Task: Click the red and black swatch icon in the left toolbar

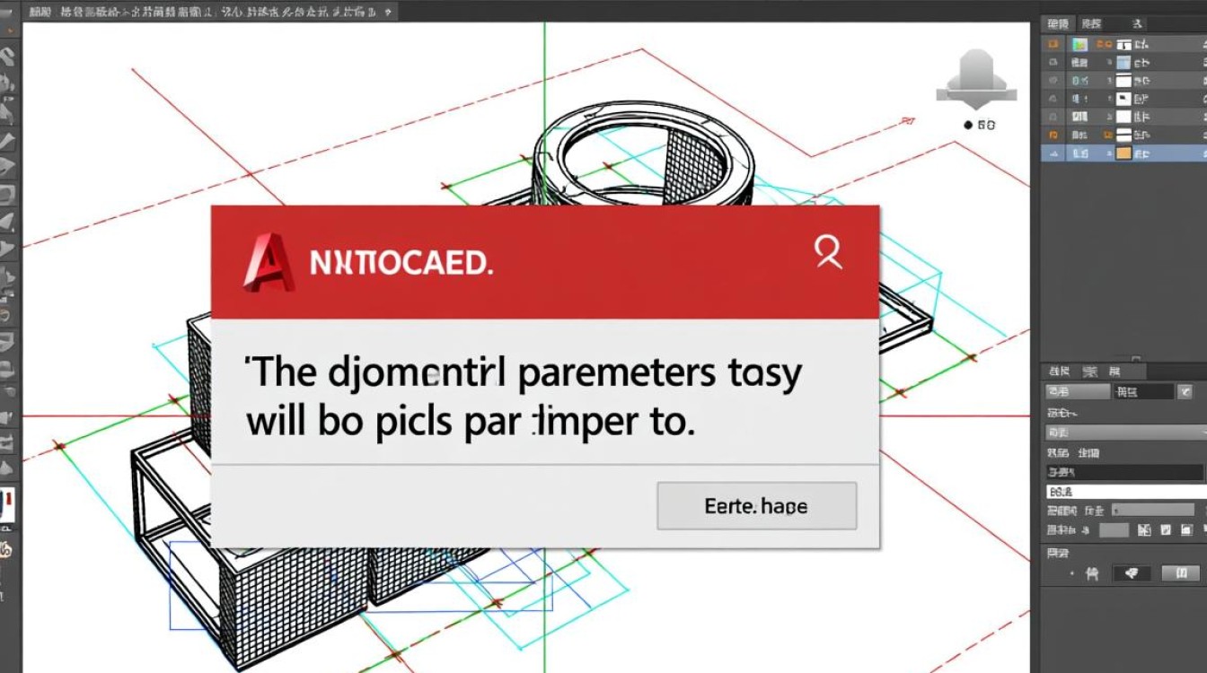Action: (x=7, y=506)
